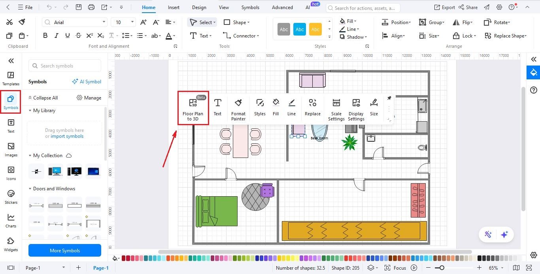Image resolution: width=540 pixels, height=274 pixels.
Task: Click the More Symbols button
Action: [x=65, y=250]
